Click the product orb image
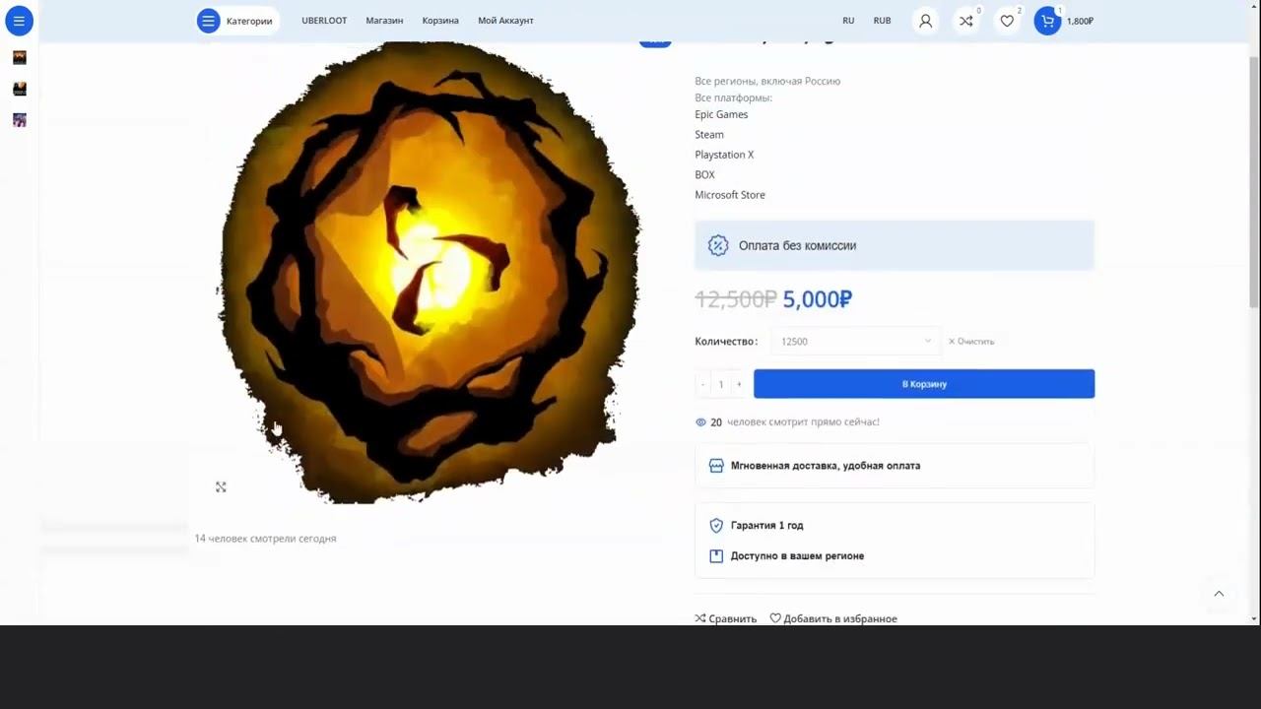The height and width of the screenshot is (709, 1261). point(429,273)
